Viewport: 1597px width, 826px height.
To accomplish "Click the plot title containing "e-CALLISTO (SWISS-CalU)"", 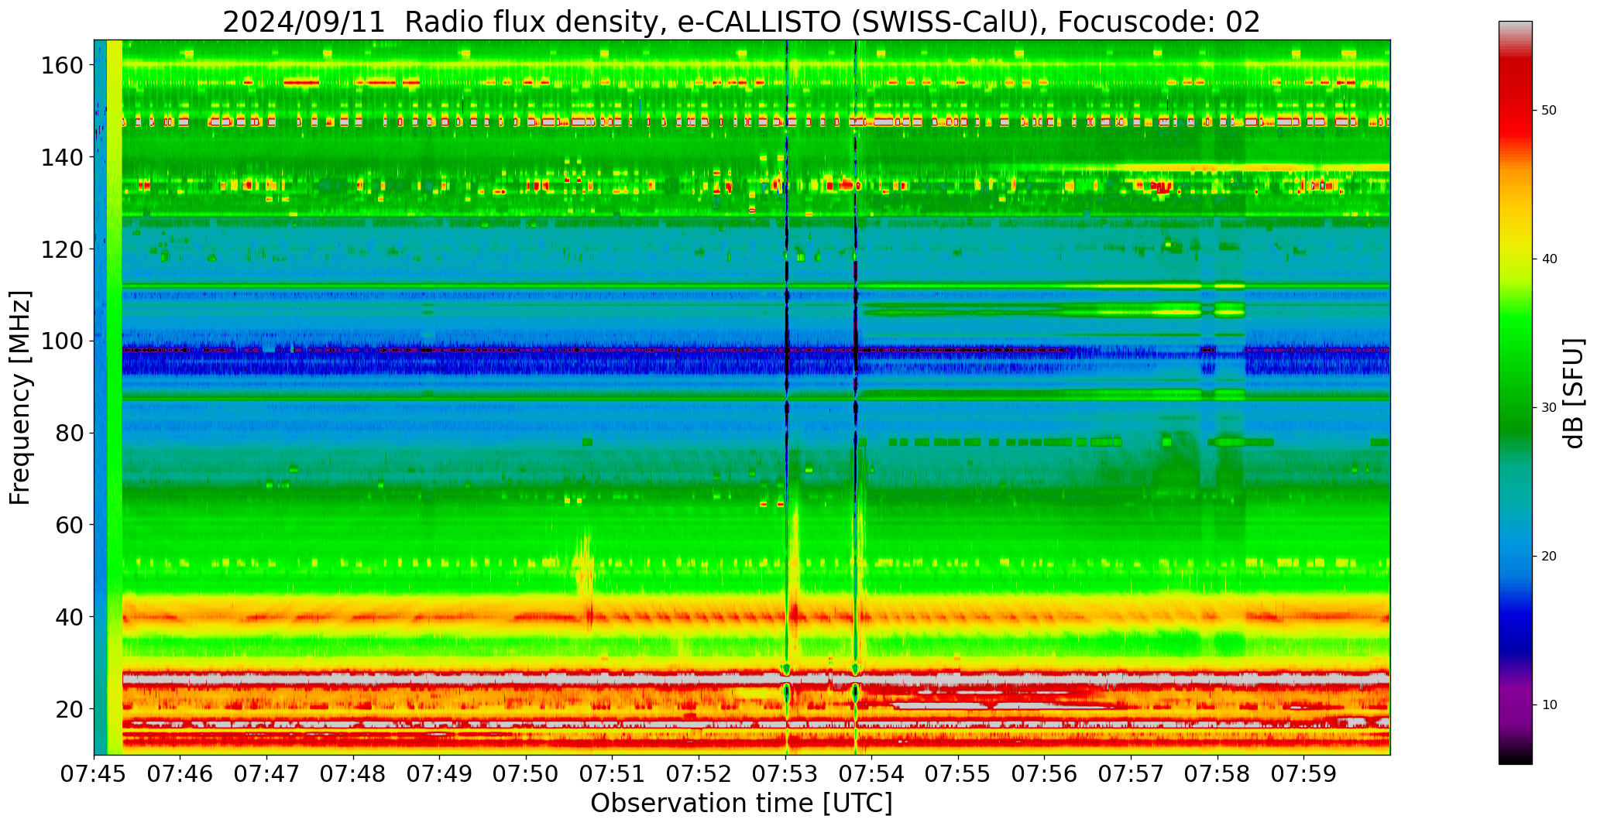I will 741,22.
